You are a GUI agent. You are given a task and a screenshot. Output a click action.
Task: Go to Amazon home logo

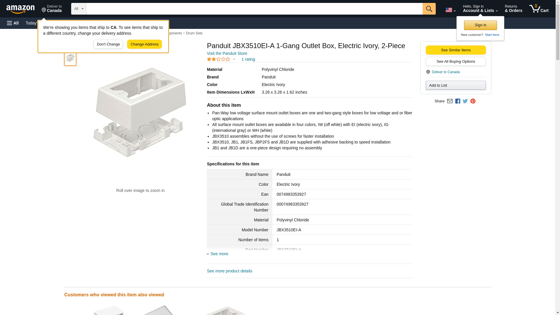tap(20, 9)
